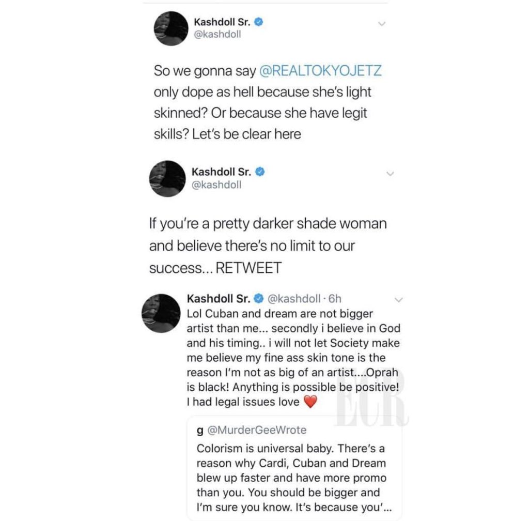Screen dimensions: 529x521
Task: Open the @REALTOKYOJETZ mention link
Action: [x=320, y=70]
